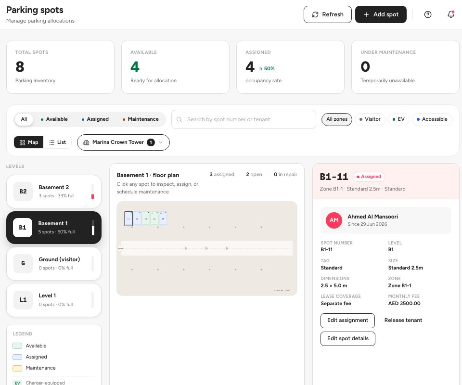Filter zones by EV
This screenshot has height=385, width=462.
[x=398, y=119]
